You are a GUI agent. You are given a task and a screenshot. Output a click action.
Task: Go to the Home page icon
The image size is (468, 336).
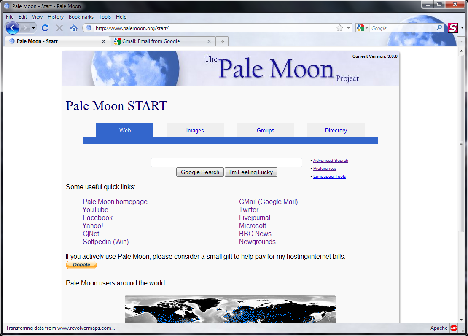[74, 28]
